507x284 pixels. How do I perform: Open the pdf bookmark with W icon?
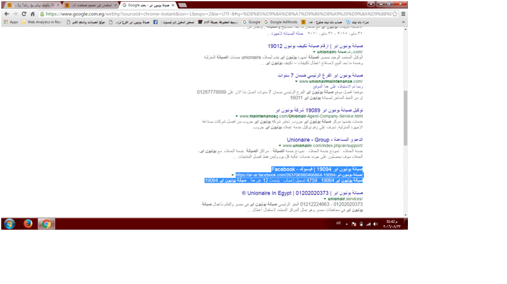click(x=218, y=22)
